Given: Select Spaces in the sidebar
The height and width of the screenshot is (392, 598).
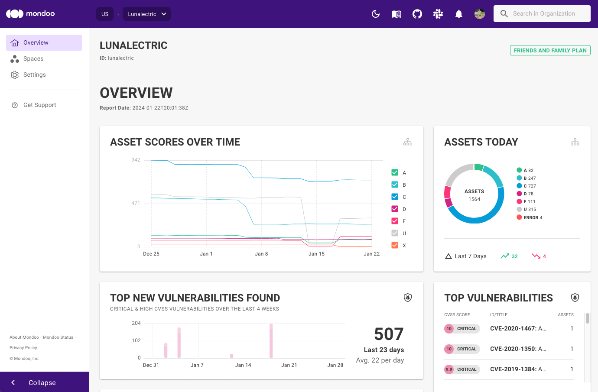Looking at the screenshot, I should coord(33,58).
